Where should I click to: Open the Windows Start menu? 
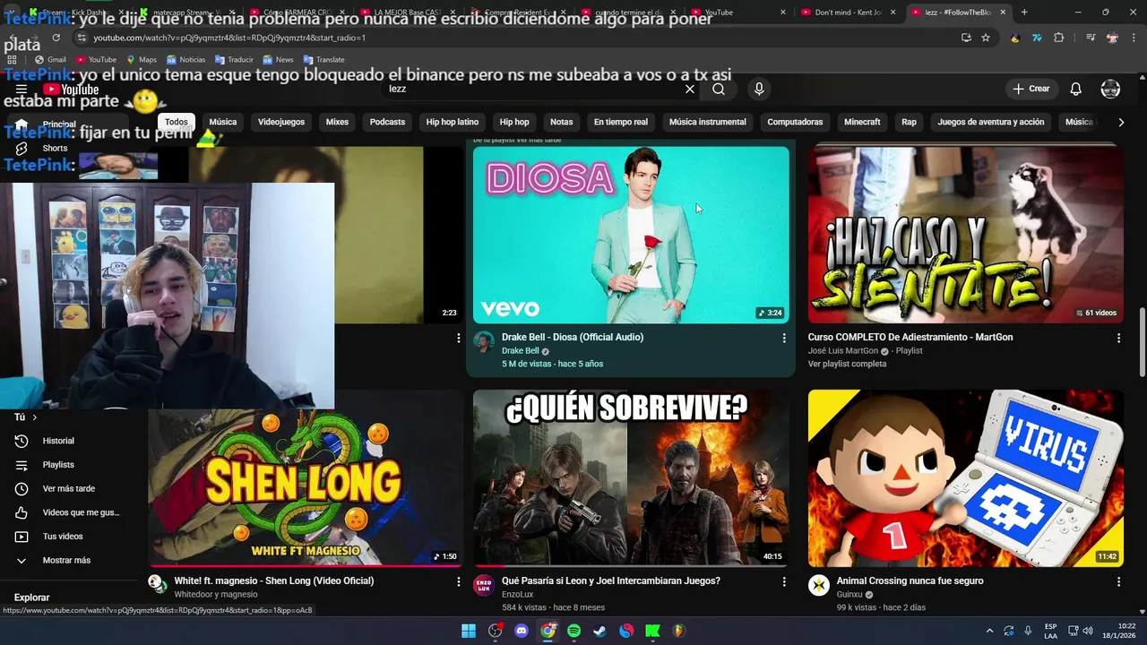[469, 631]
